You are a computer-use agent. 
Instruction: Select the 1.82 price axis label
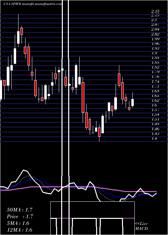(155, 67)
